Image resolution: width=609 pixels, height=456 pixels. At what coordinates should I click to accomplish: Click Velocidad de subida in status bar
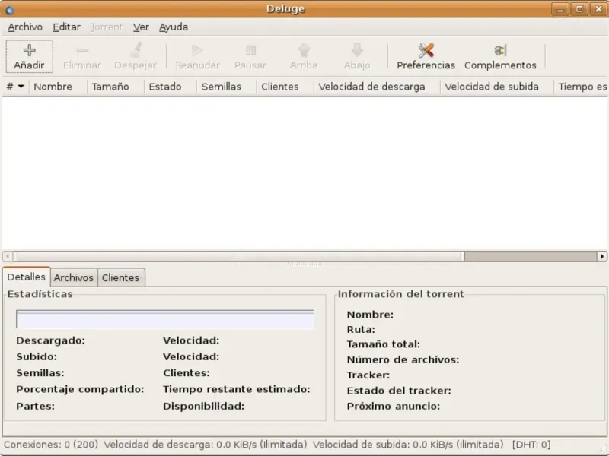tap(408, 445)
